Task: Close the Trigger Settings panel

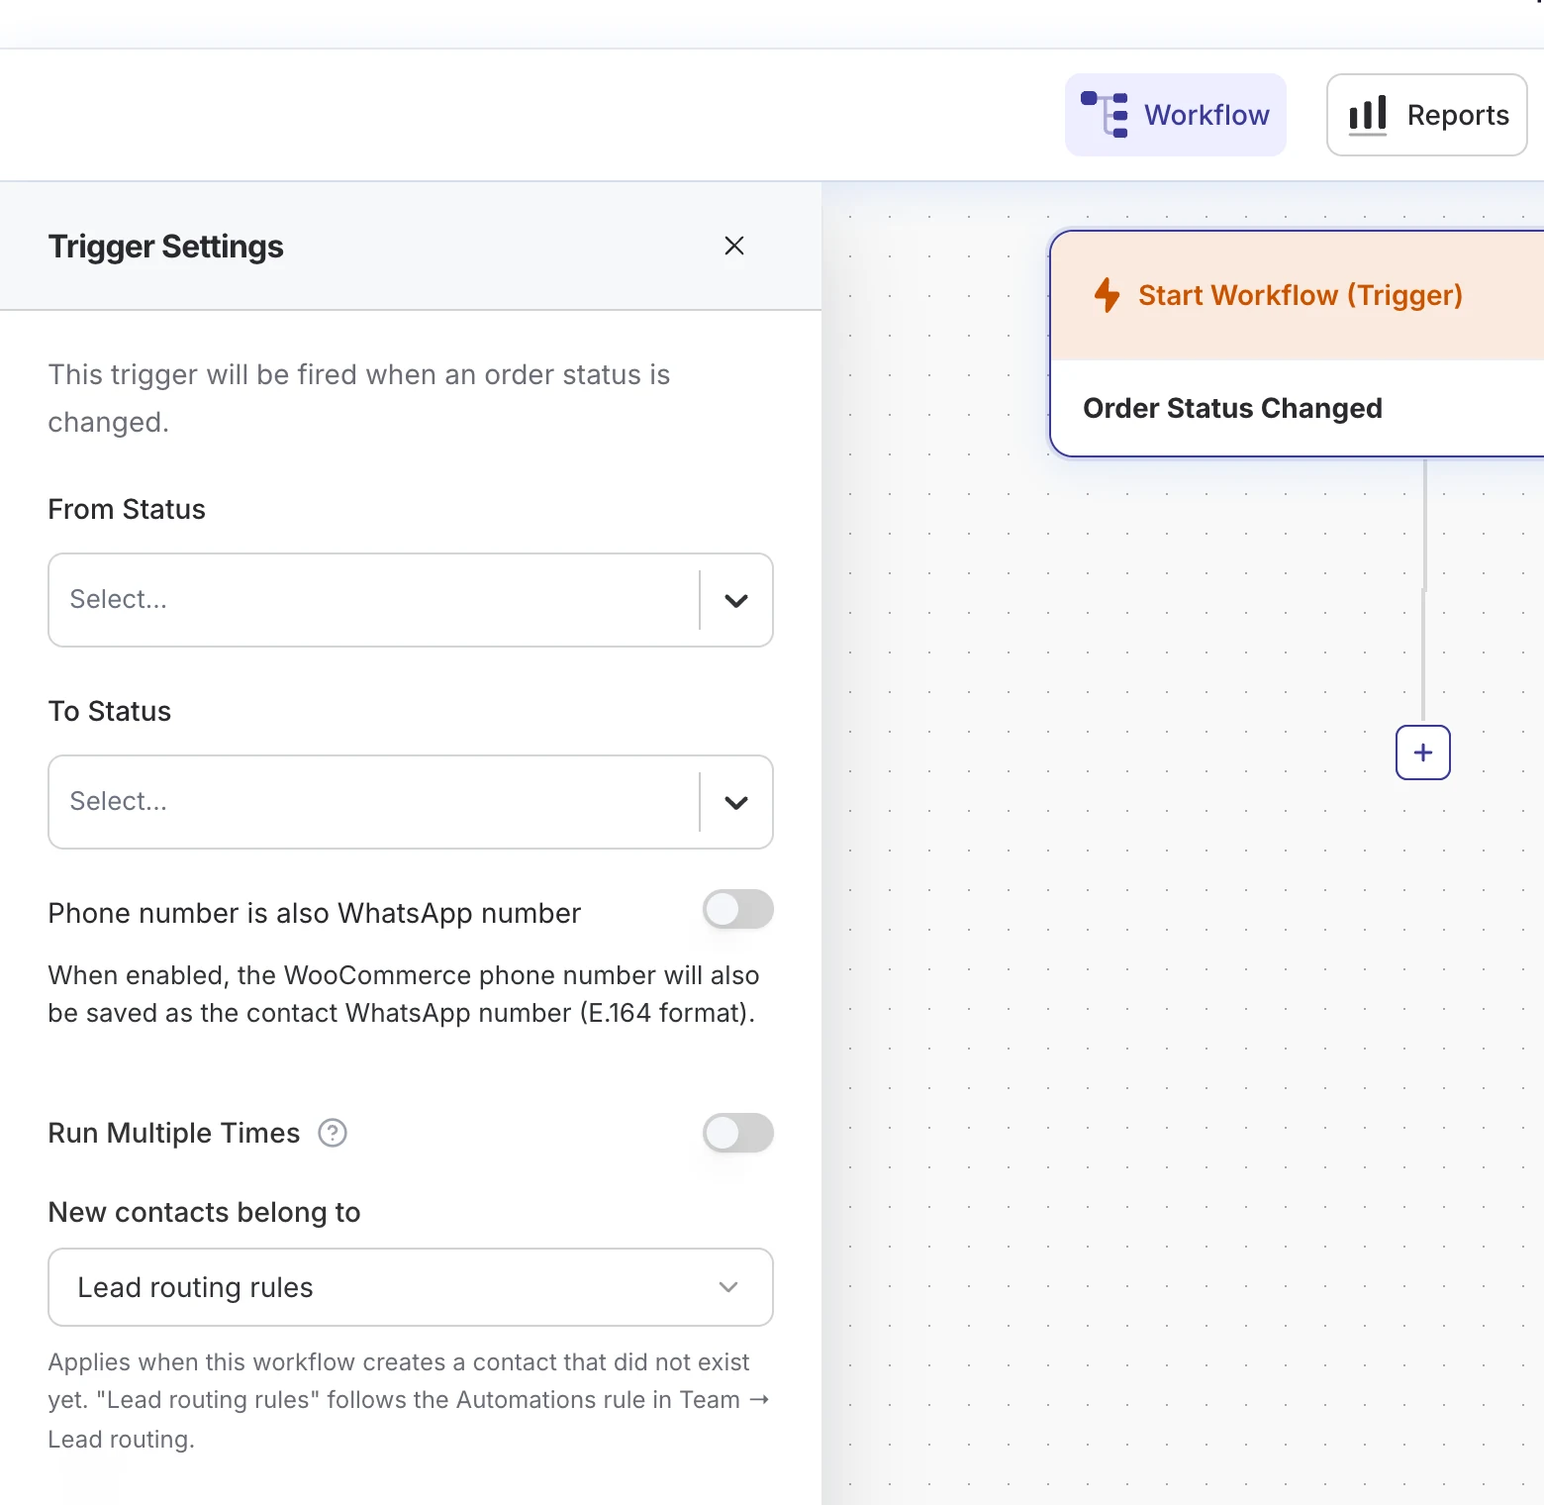Action: pyautogui.click(x=733, y=246)
